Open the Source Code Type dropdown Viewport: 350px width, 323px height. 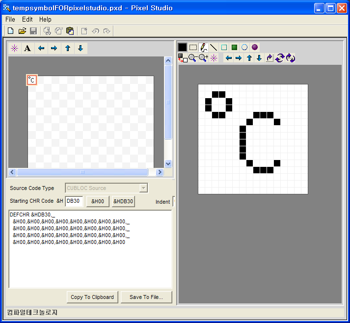143,188
